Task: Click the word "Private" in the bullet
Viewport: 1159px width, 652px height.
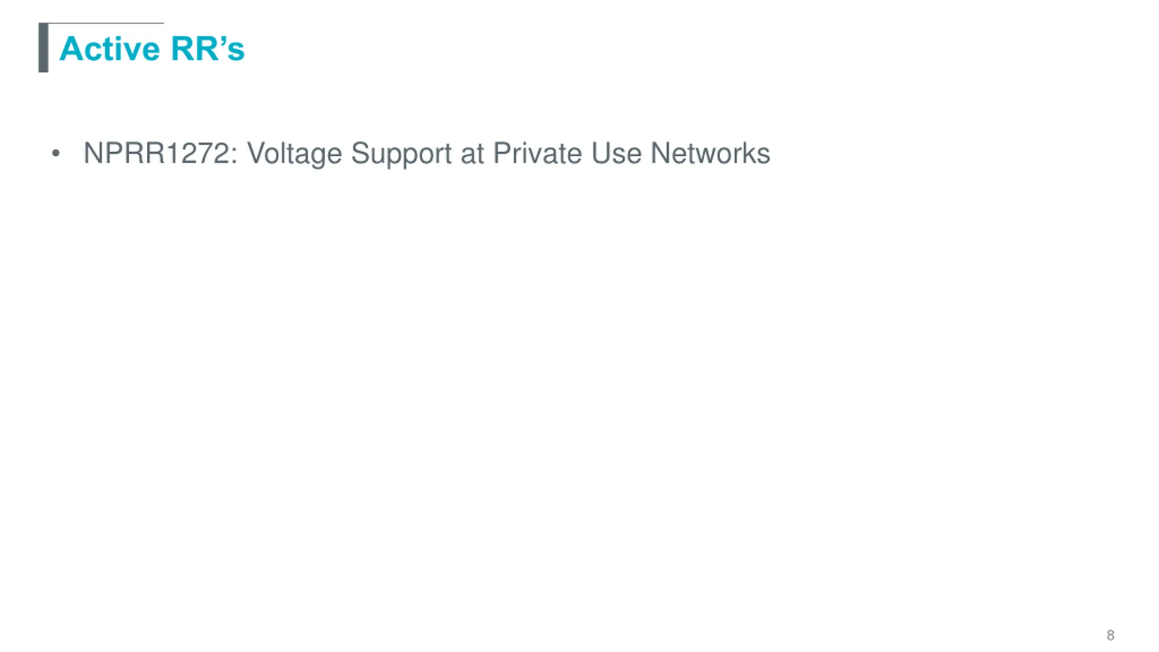Action: pyautogui.click(x=537, y=153)
